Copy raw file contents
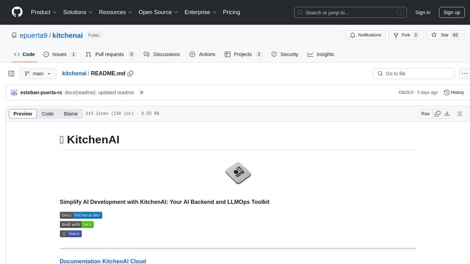The height and width of the screenshot is (264, 470). point(438,114)
